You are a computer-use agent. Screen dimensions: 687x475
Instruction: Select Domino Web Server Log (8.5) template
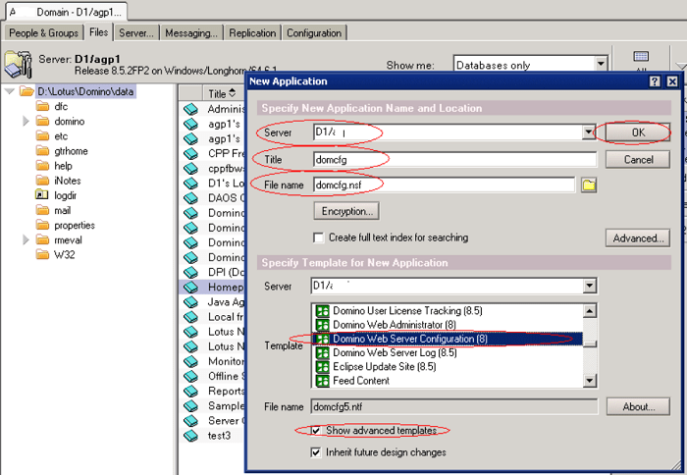[x=449, y=352]
